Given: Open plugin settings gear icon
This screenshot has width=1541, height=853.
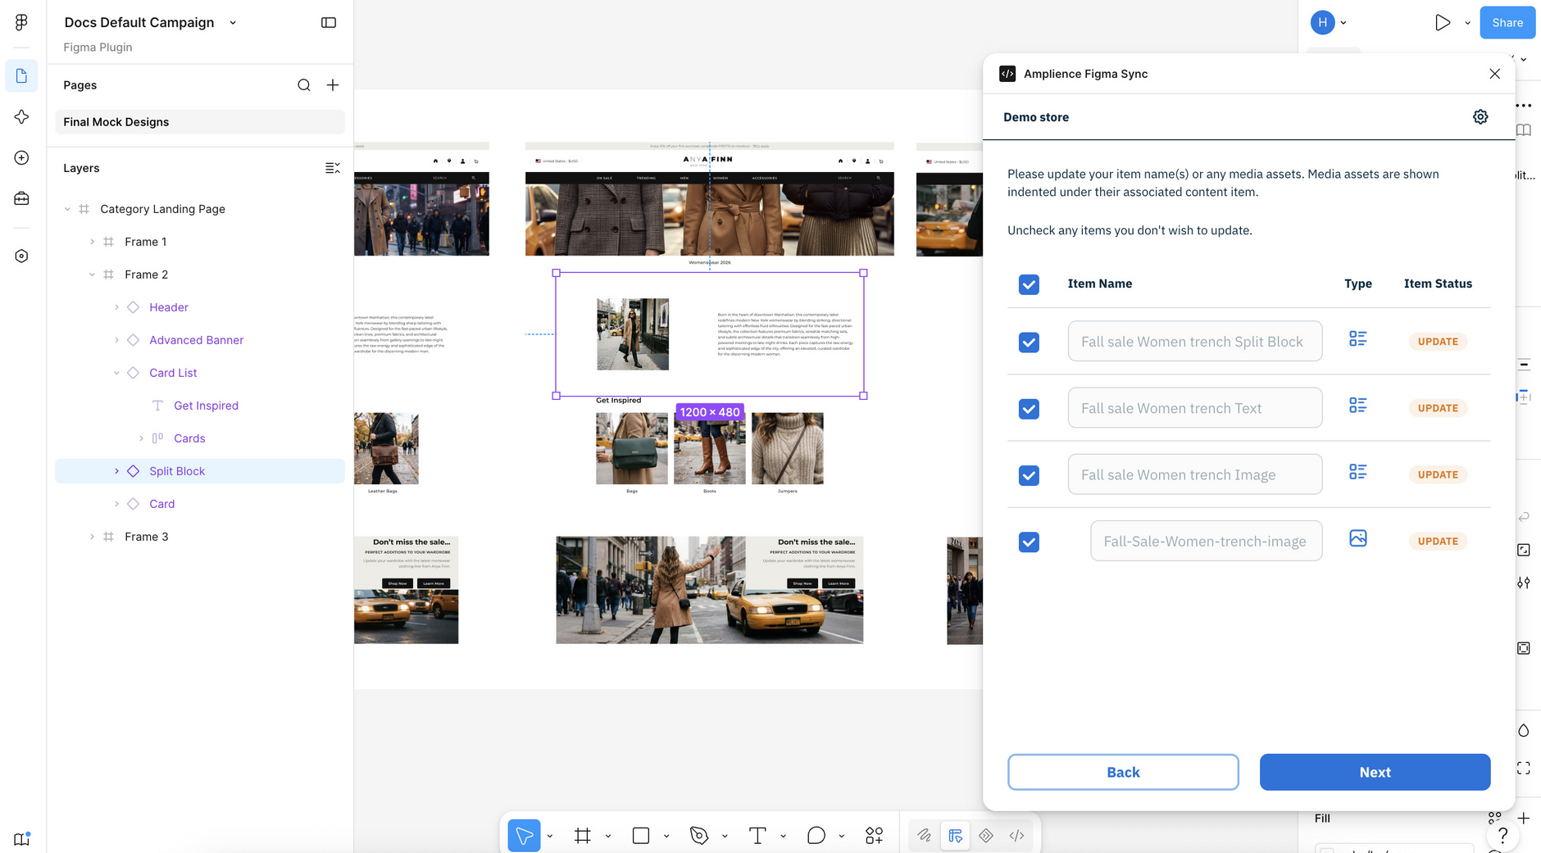Looking at the screenshot, I should [x=1480, y=117].
